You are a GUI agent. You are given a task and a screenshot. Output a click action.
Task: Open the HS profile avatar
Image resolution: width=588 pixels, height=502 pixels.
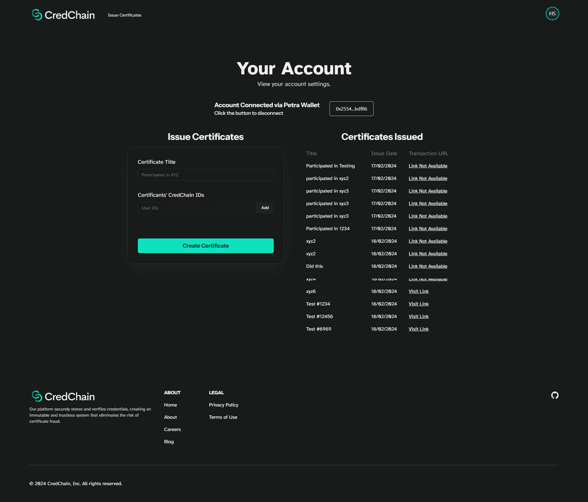(552, 13)
